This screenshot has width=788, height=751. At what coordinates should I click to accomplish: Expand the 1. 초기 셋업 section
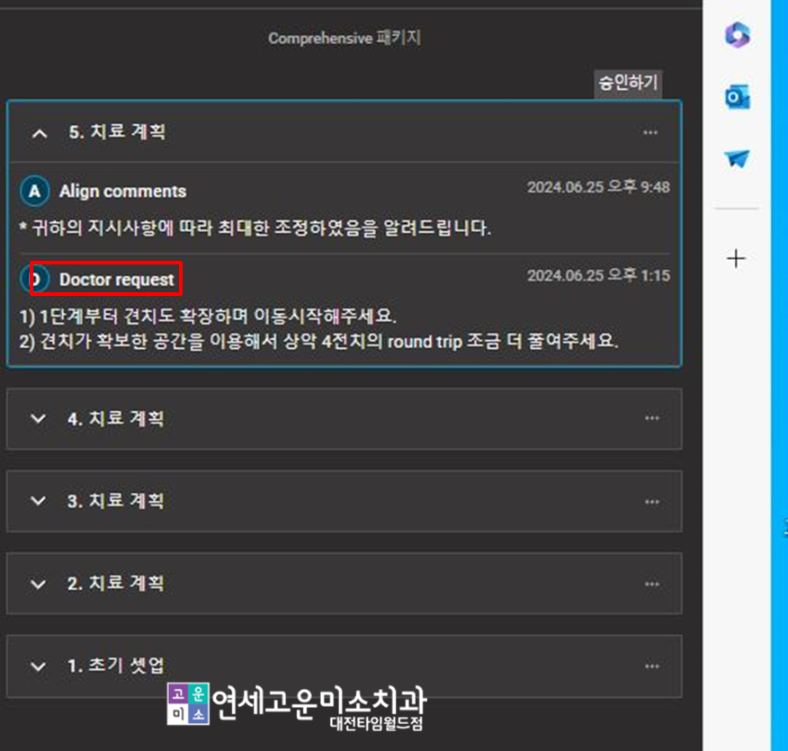[38, 666]
